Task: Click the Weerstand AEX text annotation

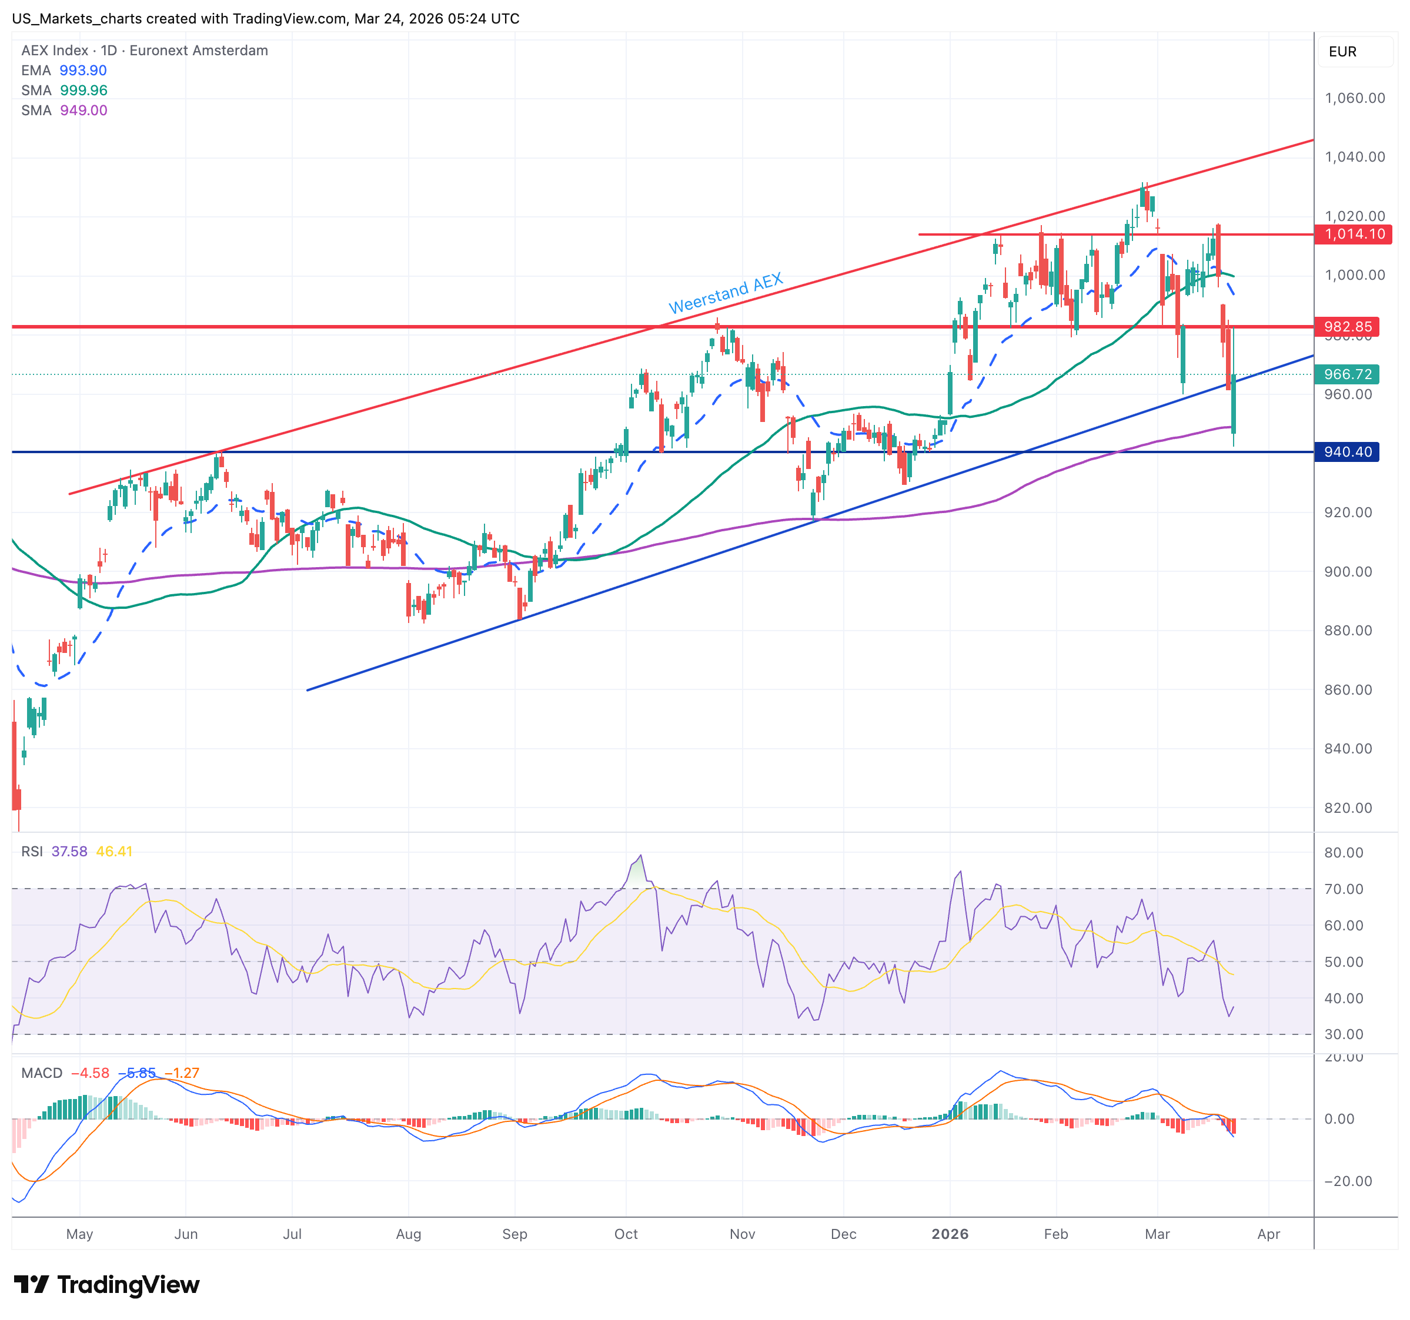Action: point(725,293)
